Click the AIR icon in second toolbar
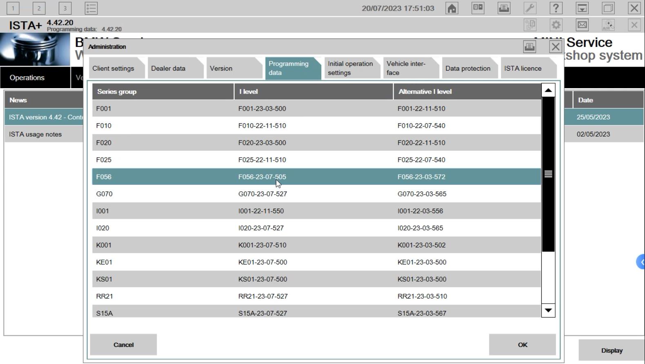Viewport: 645px width, 364px height. pyautogui.click(x=608, y=25)
